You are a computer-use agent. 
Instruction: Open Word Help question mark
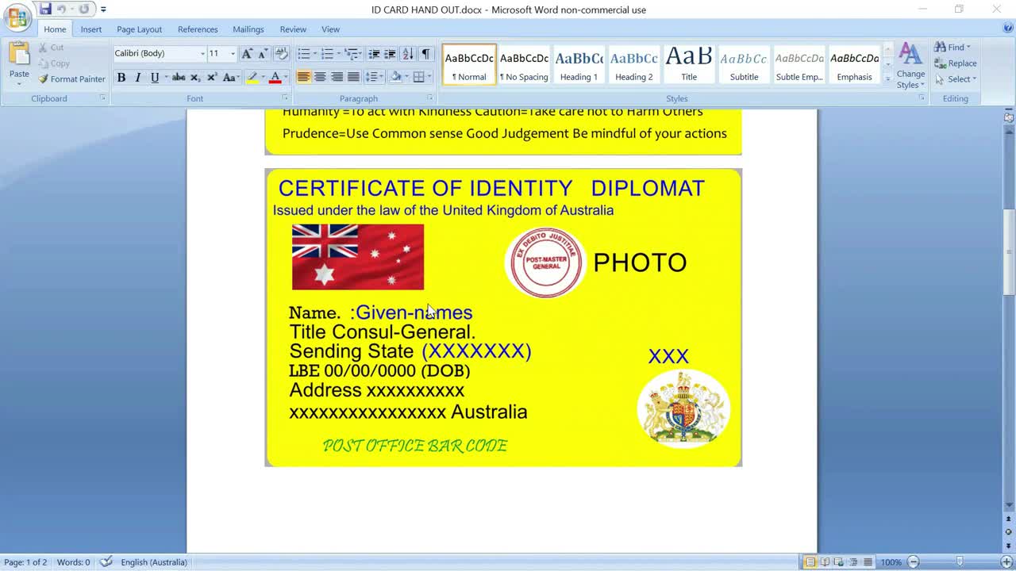[1008, 28]
